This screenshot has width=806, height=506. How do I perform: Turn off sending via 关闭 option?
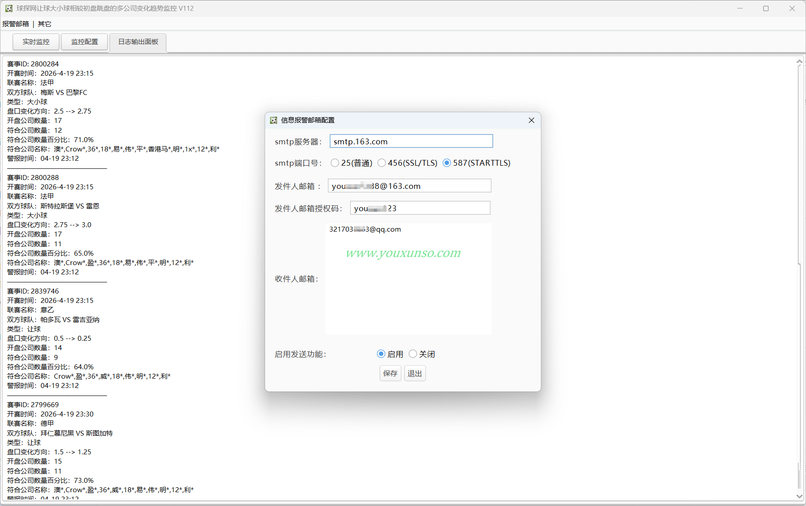(x=413, y=354)
